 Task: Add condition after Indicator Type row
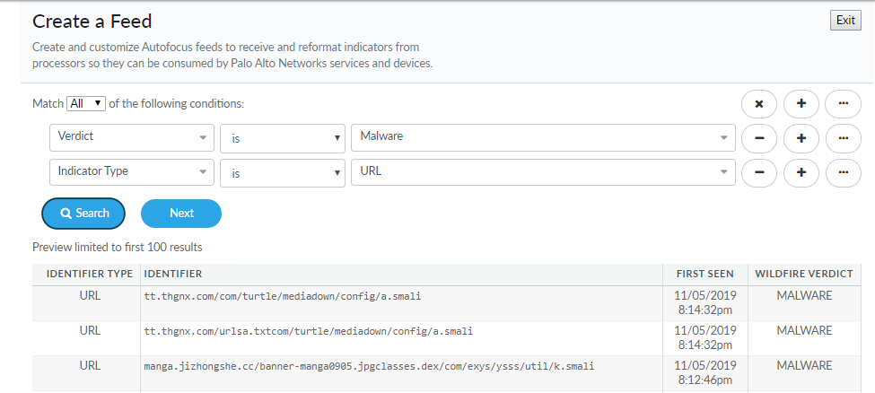[801, 172]
